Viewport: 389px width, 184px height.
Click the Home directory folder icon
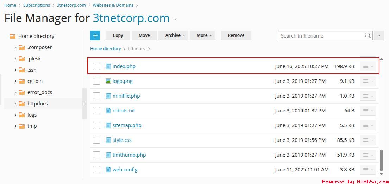click(13, 36)
